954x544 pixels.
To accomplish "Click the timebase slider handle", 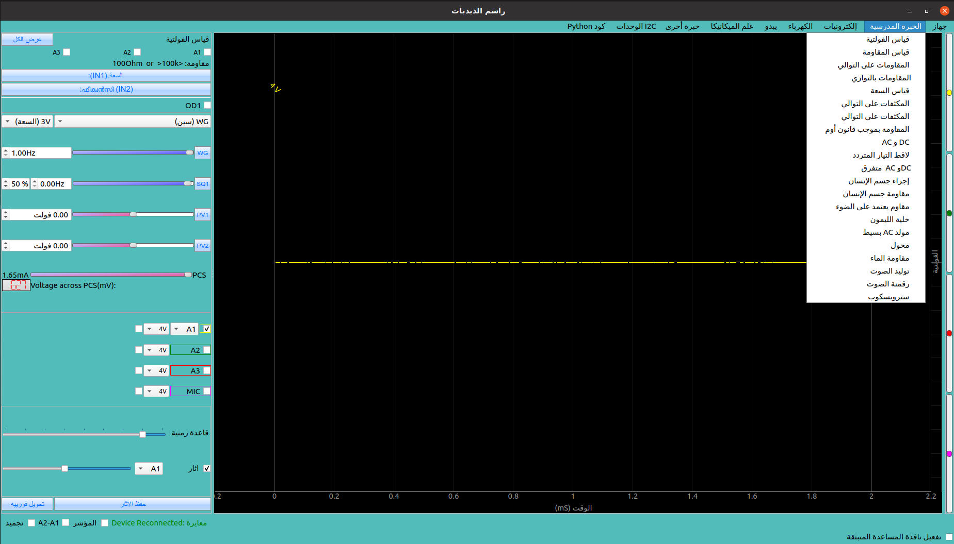I will 142,434.
